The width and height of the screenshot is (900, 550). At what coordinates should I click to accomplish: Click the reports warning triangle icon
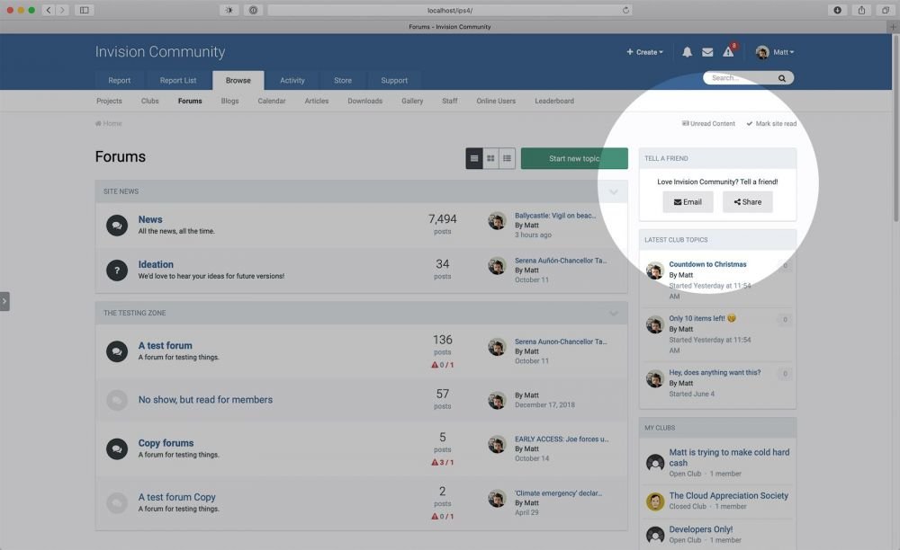728,52
